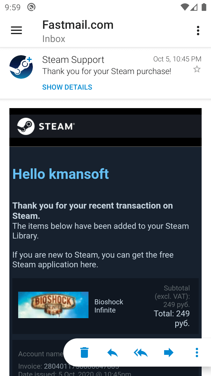Tap the Steam Support sender avatar
Screen dimensions: 211x376
pyautogui.click(x=21, y=67)
